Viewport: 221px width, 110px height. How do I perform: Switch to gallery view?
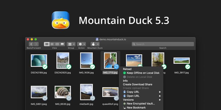click(x=62, y=44)
